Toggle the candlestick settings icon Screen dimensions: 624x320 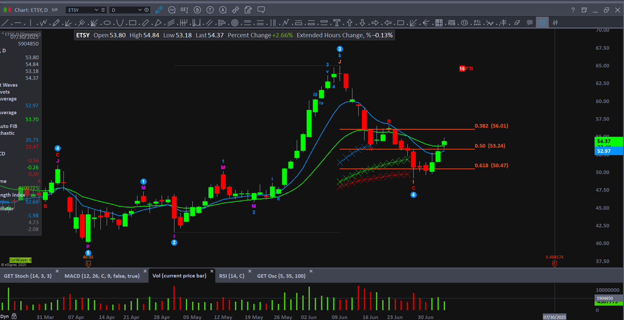click(555, 22)
